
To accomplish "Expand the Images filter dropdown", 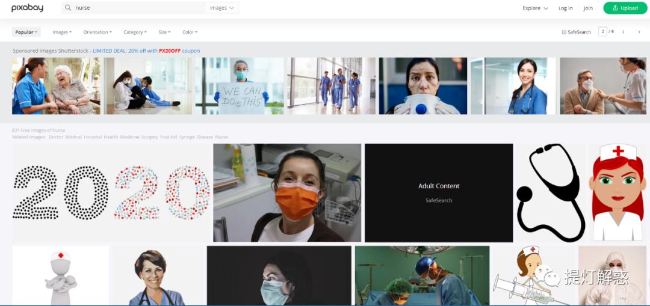I will pos(62,32).
